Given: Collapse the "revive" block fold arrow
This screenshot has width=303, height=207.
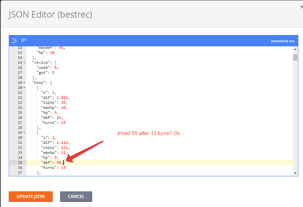Looking at the screenshot, I should coord(25,63).
